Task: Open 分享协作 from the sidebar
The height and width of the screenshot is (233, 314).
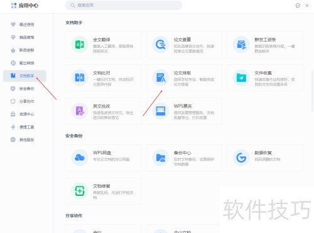Action: [x=24, y=101]
